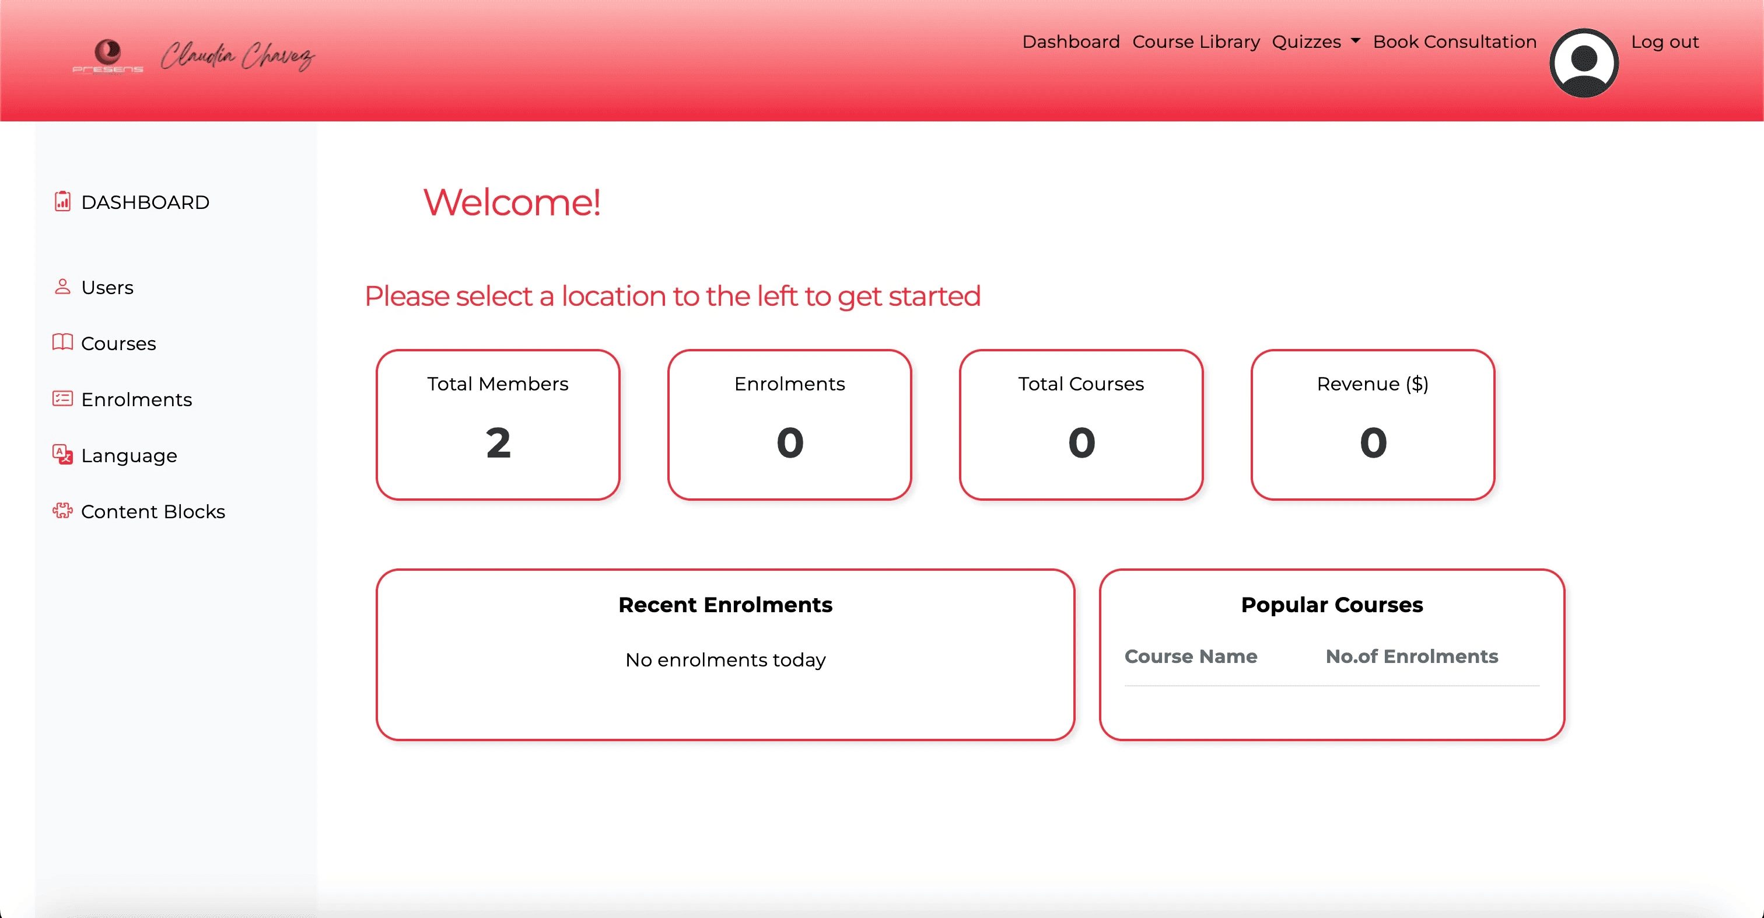
Task: Open the Quizzes menu in navbar
Action: 1306,42
